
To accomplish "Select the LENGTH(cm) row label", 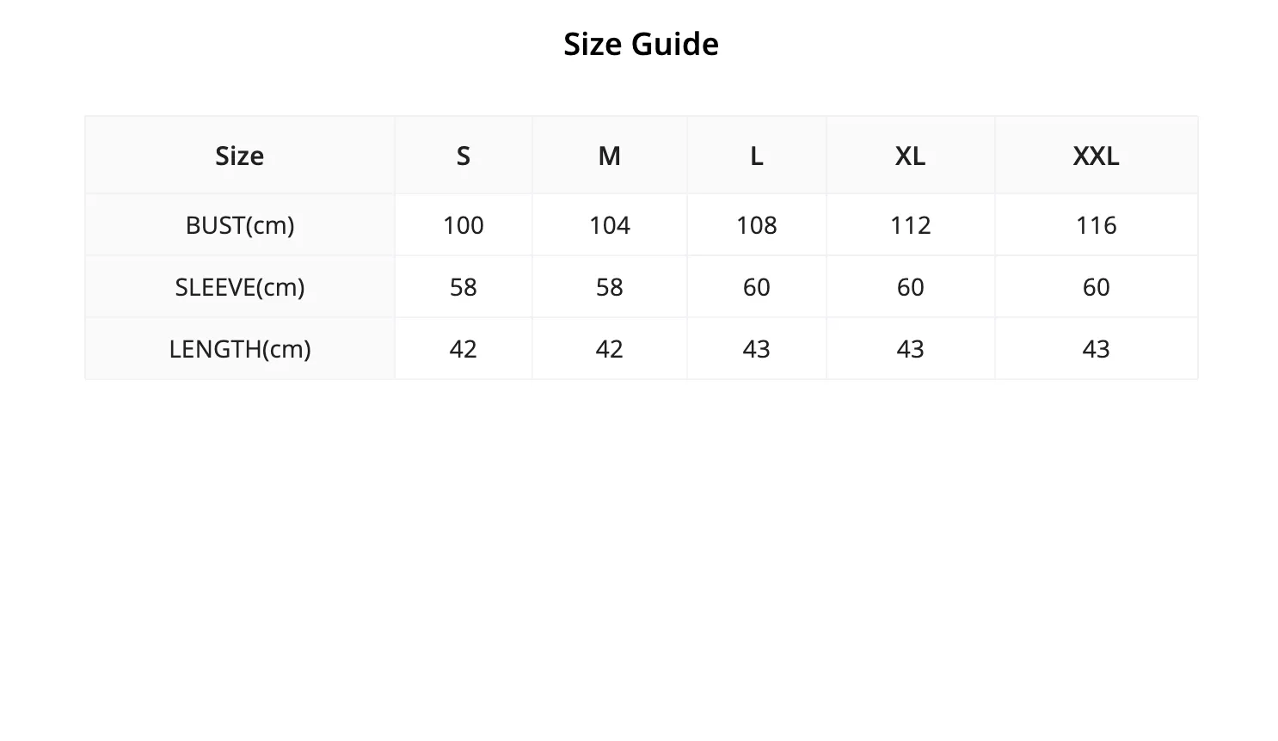I will [240, 349].
